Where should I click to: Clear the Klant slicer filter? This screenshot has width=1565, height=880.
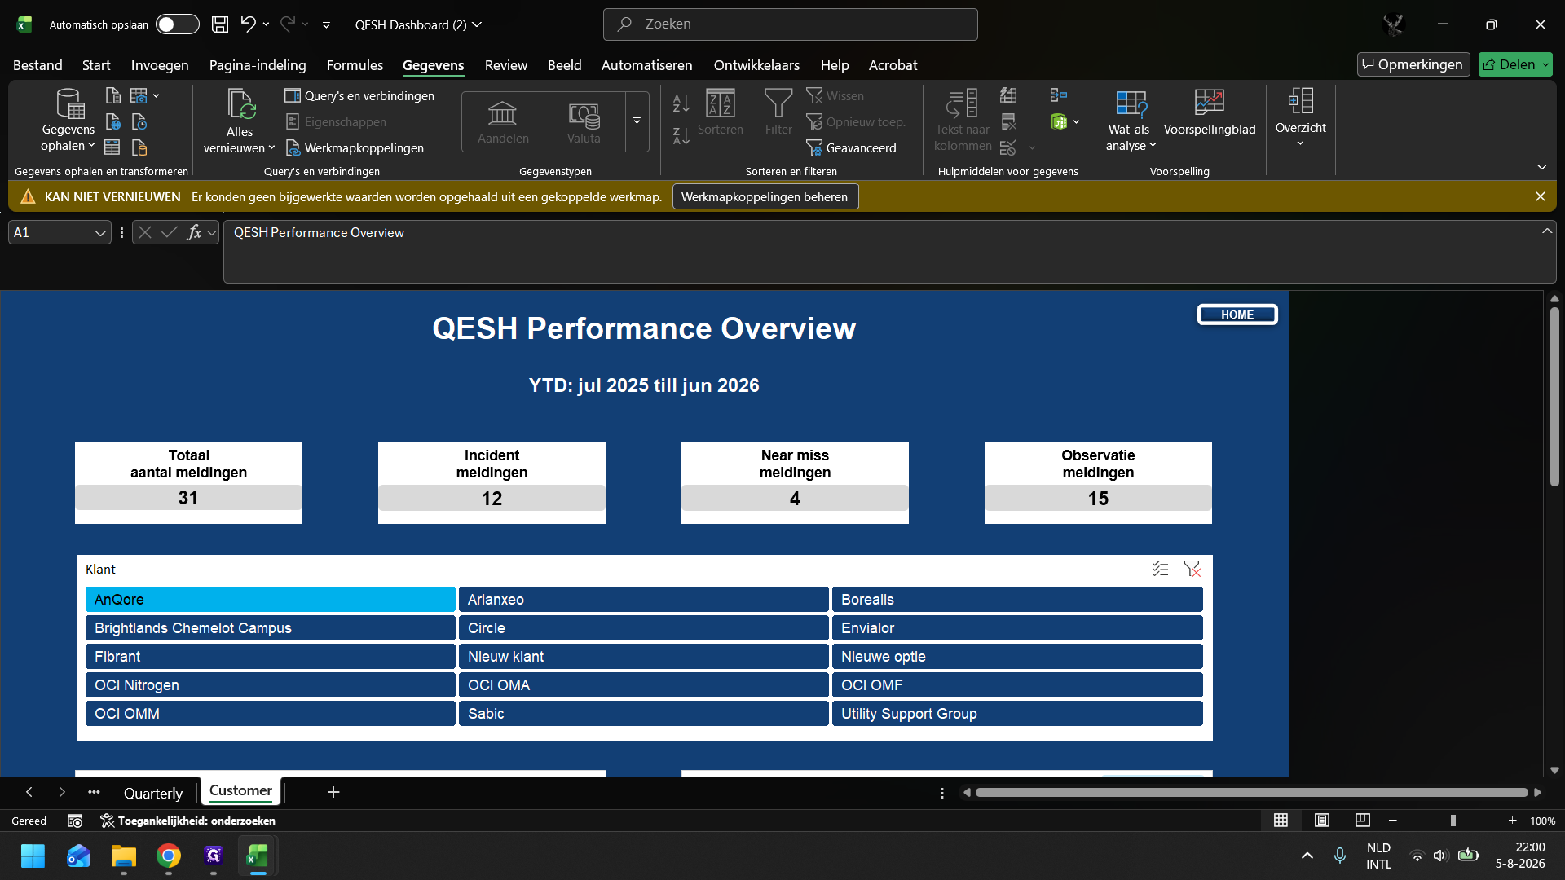pos(1192,569)
